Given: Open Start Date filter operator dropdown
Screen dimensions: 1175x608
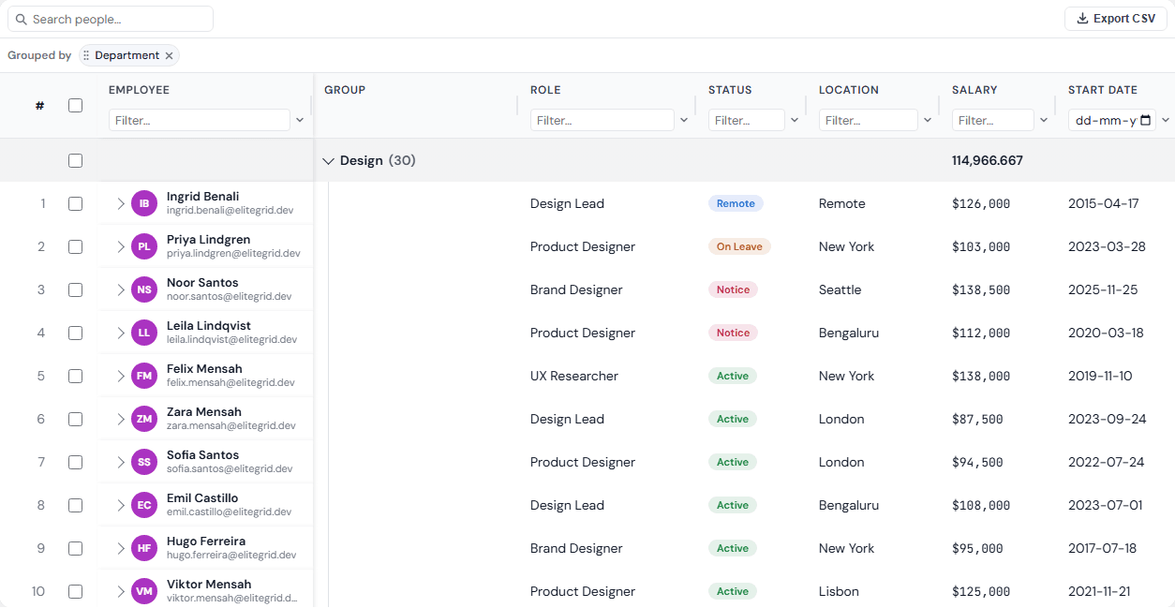Looking at the screenshot, I should tap(1166, 120).
